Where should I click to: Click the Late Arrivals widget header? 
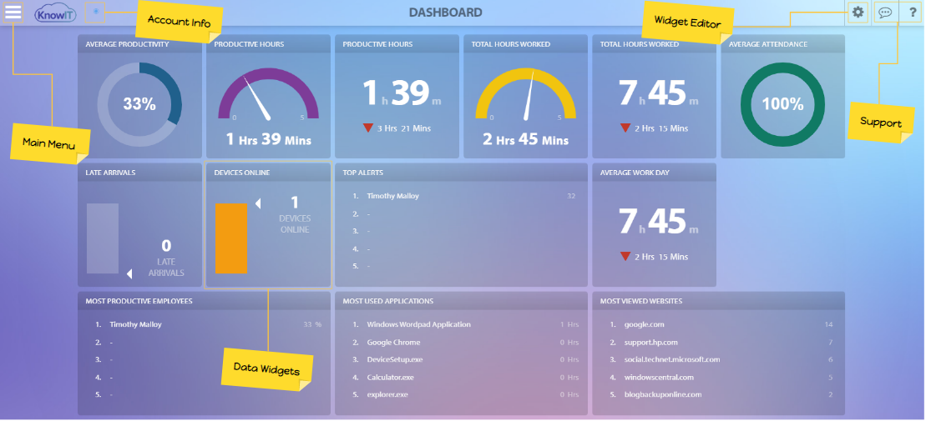pos(139,173)
